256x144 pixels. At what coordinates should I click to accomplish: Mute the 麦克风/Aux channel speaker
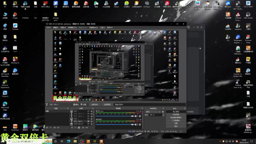point(136,116)
